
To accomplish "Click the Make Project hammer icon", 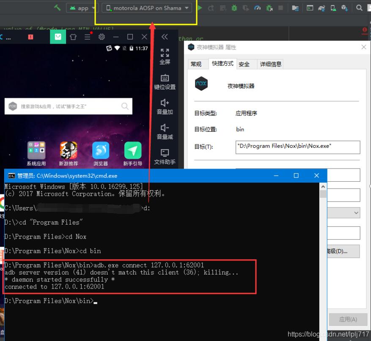I will pos(57,8).
